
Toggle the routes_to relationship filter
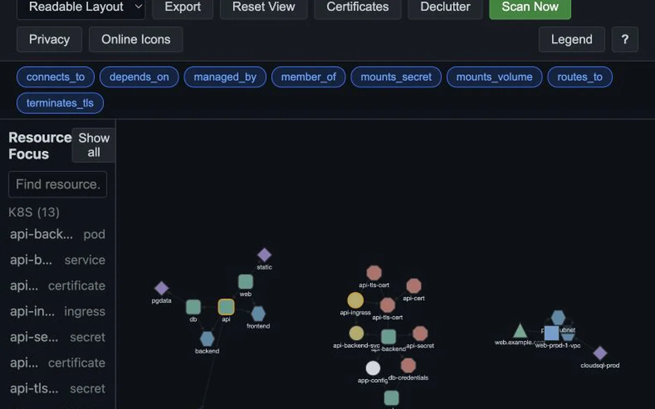click(x=580, y=77)
